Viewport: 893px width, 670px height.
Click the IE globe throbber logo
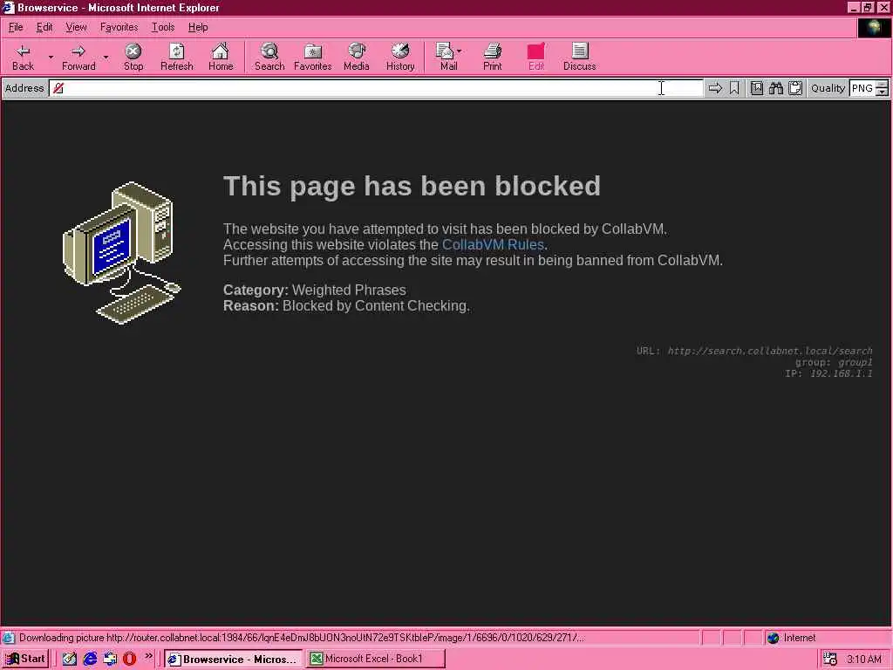[x=874, y=27]
